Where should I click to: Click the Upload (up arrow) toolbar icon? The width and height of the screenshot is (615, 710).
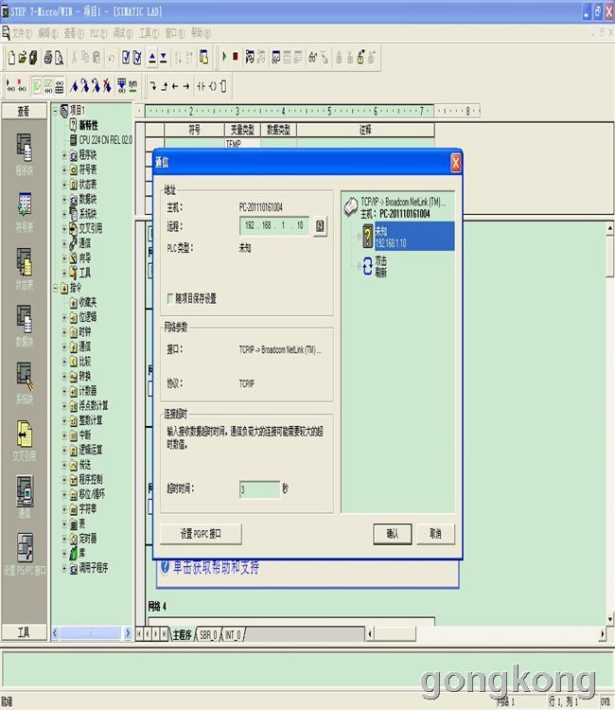click(152, 58)
